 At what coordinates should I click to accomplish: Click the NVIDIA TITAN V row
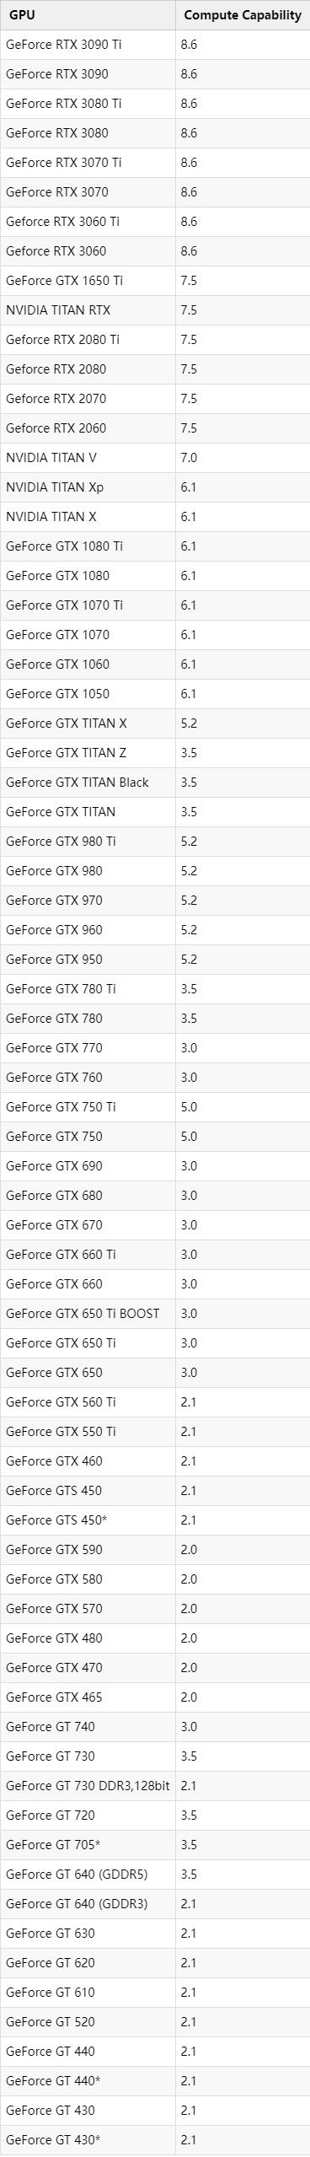[x=155, y=458]
